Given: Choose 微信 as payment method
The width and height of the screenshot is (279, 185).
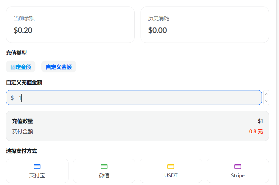Looking at the screenshot, I should coord(104,171).
